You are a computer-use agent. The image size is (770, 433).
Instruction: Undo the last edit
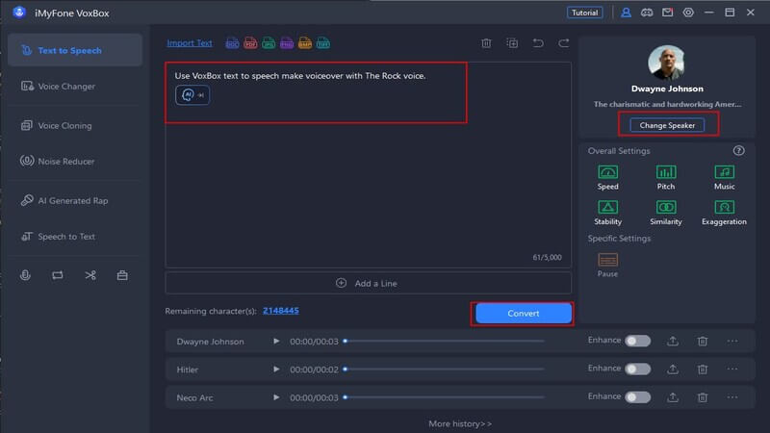[538, 43]
